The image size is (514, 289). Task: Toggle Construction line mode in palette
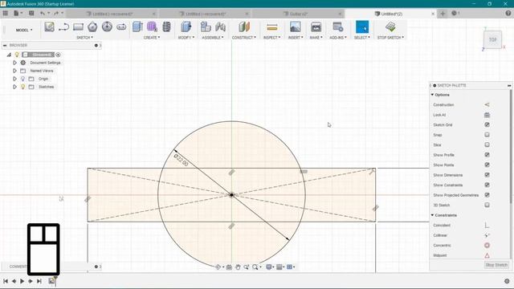(487, 105)
